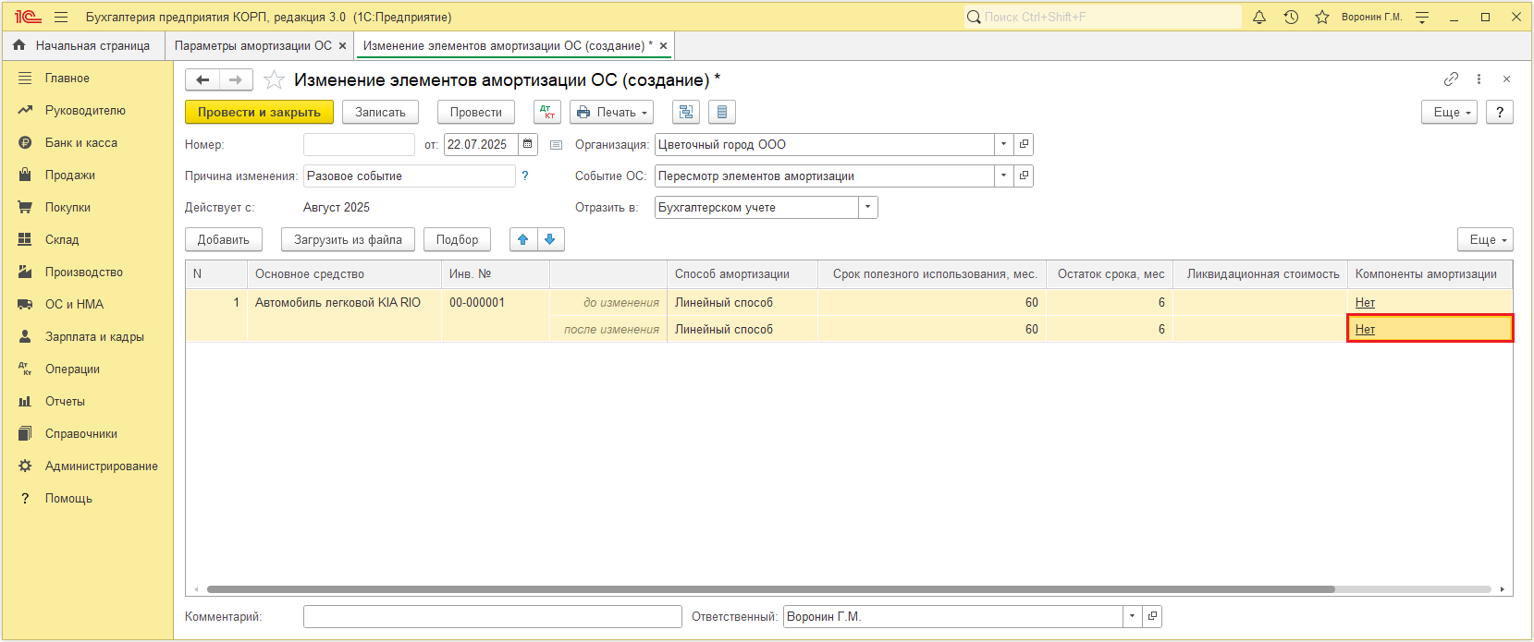Viewport: 1534px width, 642px height.
Task: Move row down with blue down arrow
Action: point(550,239)
